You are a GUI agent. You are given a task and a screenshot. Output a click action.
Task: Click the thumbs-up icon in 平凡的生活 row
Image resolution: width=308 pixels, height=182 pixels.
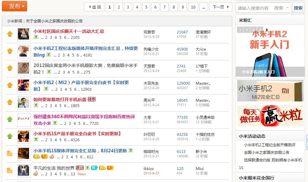(36, 173)
